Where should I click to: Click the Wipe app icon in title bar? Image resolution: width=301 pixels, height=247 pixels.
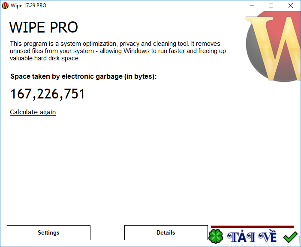pos(5,6)
